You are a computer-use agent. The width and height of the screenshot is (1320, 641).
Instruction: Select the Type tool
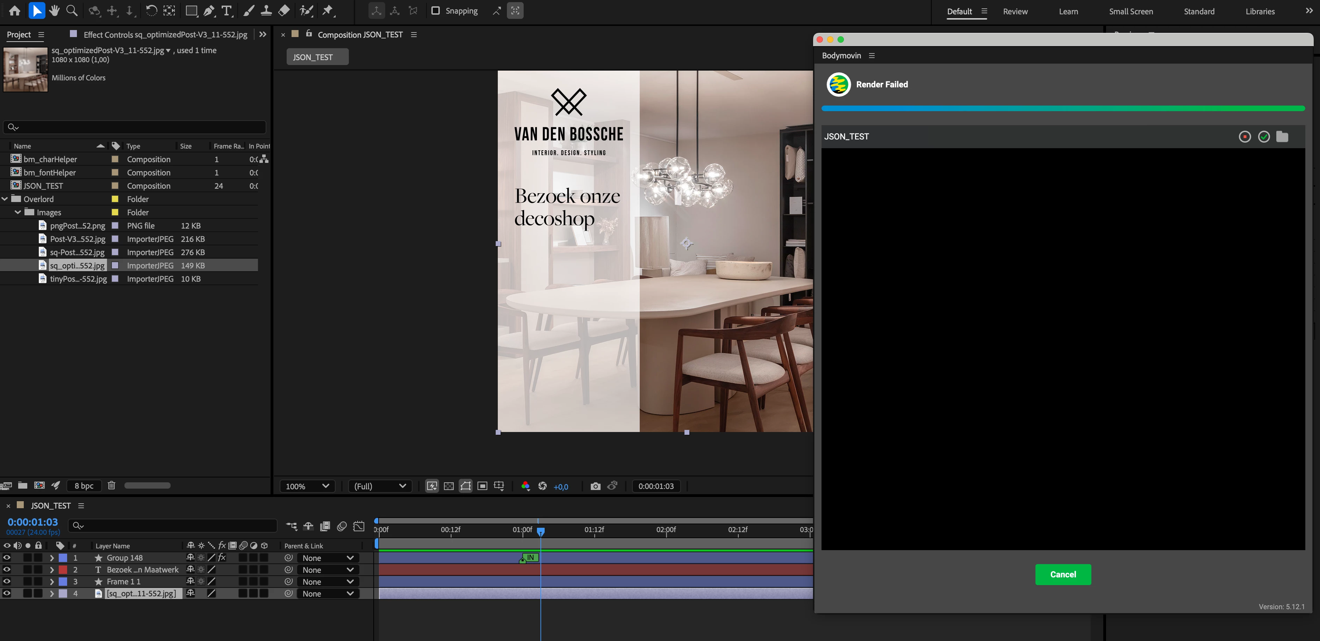(227, 11)
